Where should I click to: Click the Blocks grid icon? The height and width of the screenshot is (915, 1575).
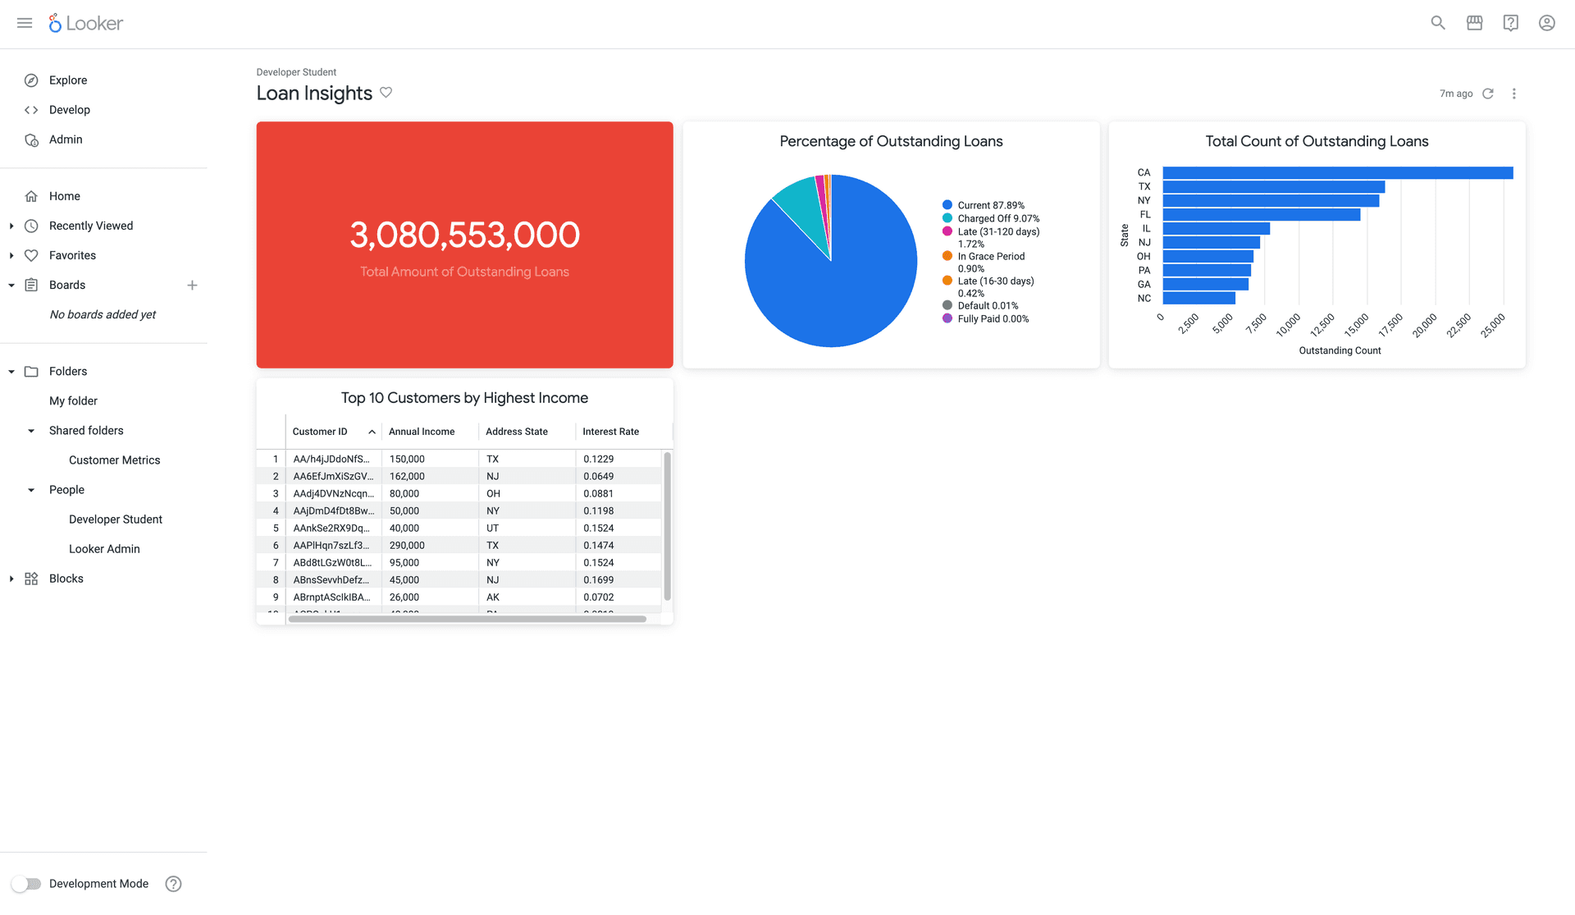[31, 579]
